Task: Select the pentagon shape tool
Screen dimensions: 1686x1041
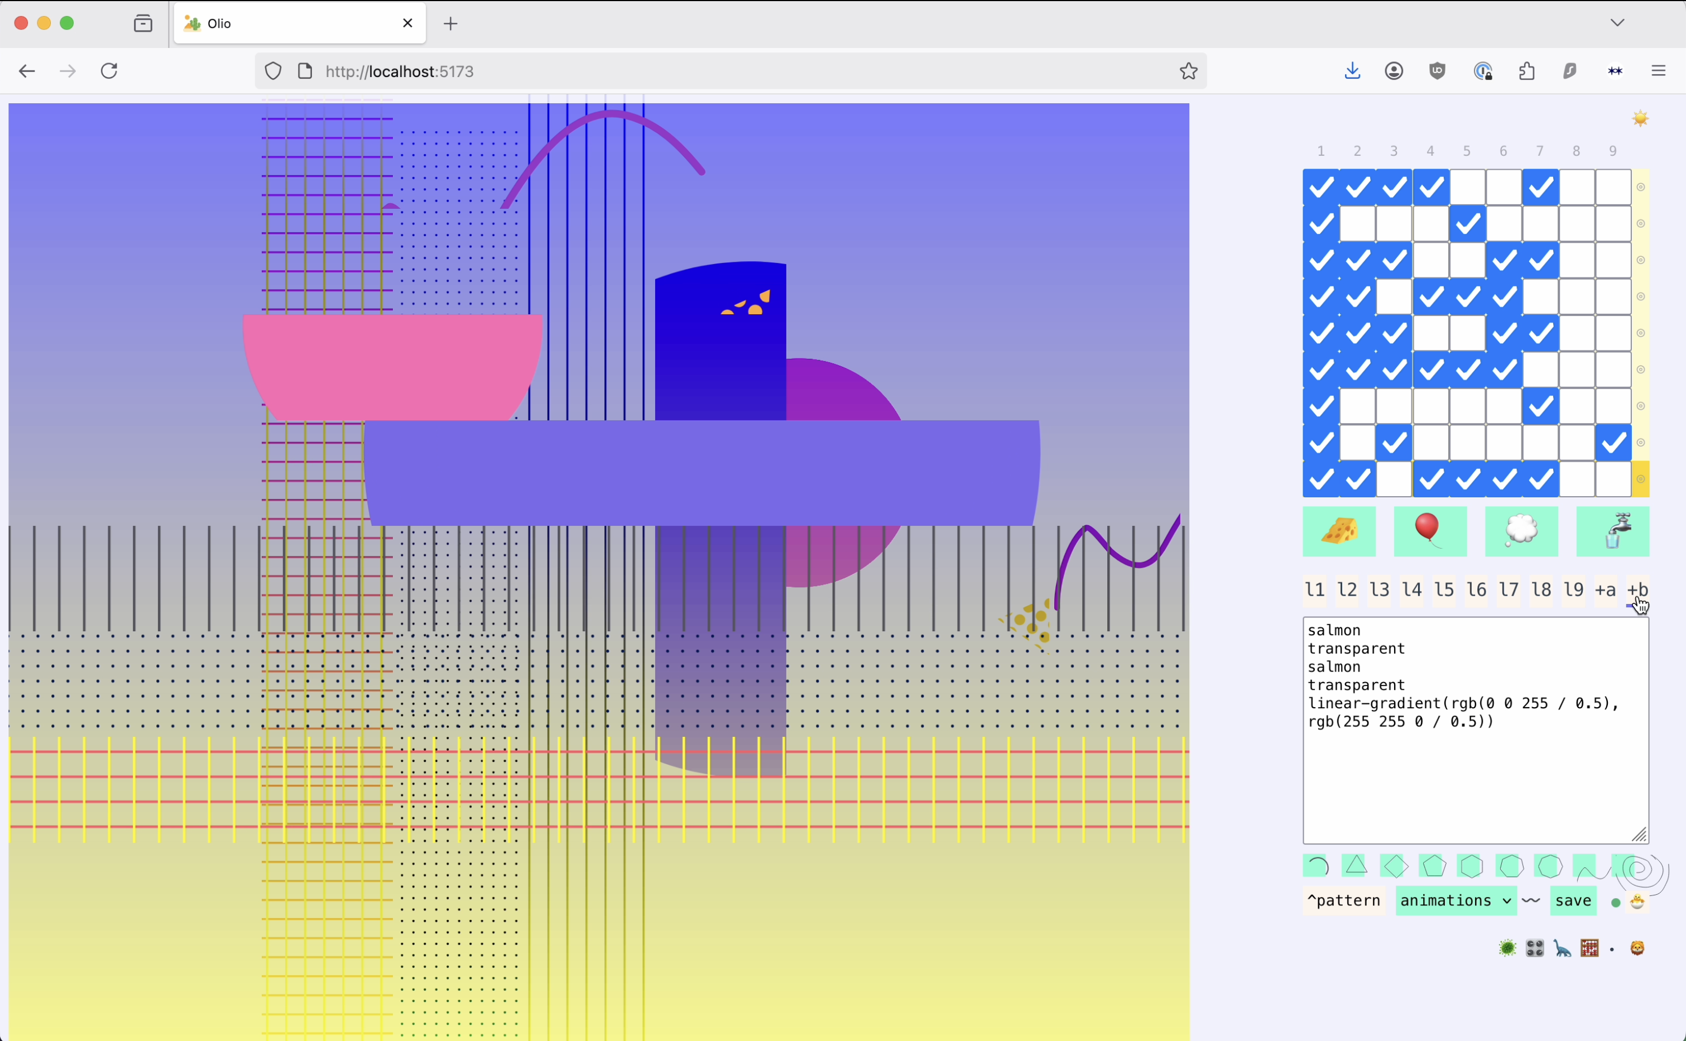Action: tap(1433, 865)
